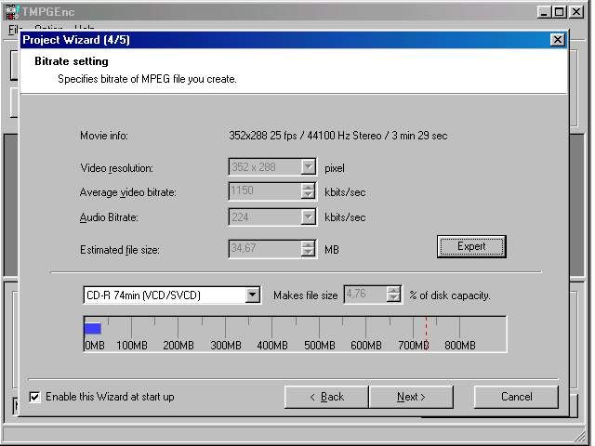
Task: Increase estimated file size with up arrow
Action: tap(308, 244)
